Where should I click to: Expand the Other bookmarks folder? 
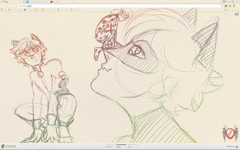pos(232,10)
